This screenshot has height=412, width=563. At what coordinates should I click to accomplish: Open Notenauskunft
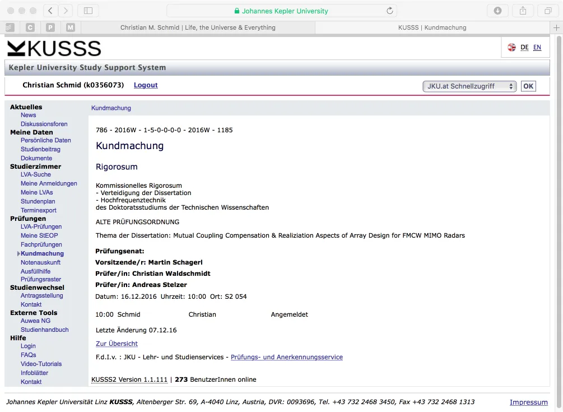pos(40,262)
